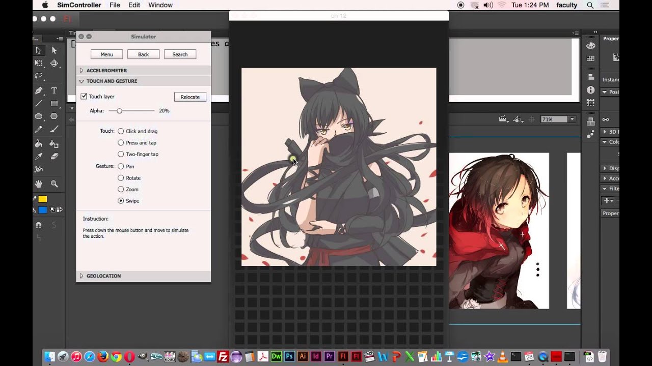Image resolution: width=652 pixels, height=366 pixels.
Task: Open the faculty user menu
Action: tap(567, 5)
